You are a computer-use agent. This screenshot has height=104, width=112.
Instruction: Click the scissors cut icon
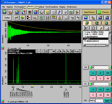86,28
